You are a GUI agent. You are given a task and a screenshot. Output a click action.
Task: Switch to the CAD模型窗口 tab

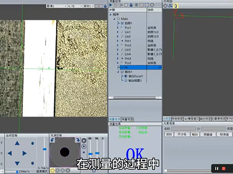tap(191, 119)
